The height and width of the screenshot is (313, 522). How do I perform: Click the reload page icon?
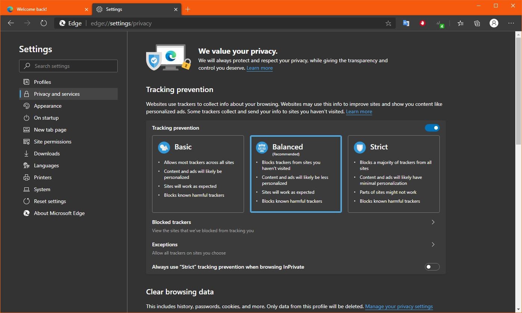click(44, 23)
